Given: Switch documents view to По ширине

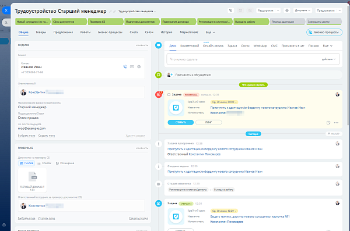Looking at the screenshot, I should [x=65, y=163].
